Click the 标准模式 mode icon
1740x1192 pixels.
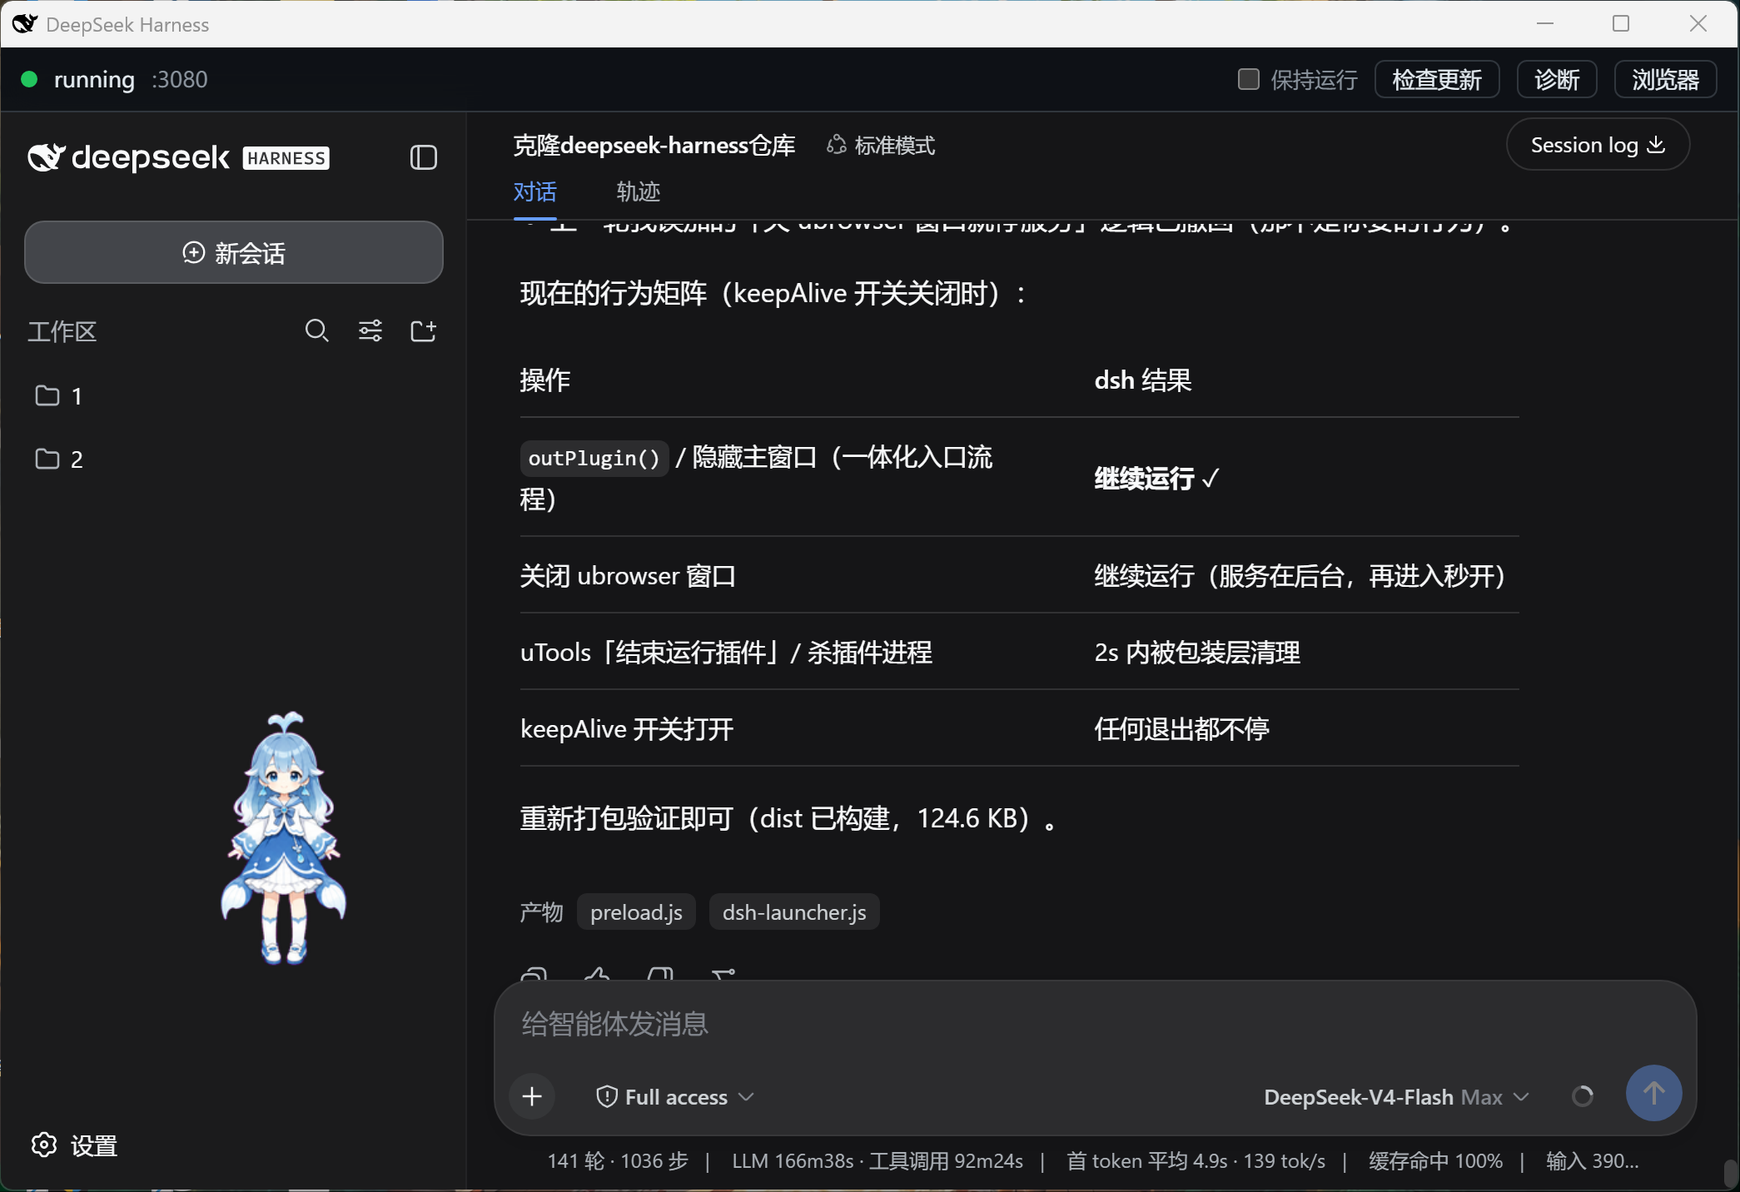(836, 145)
